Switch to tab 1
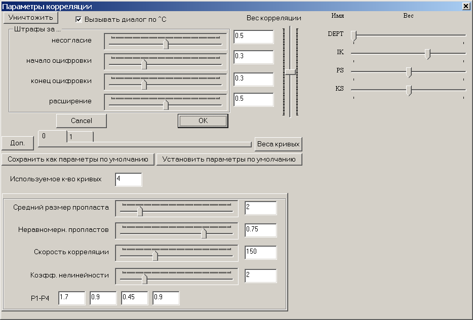The image size is (473, 320). (80, 137)
